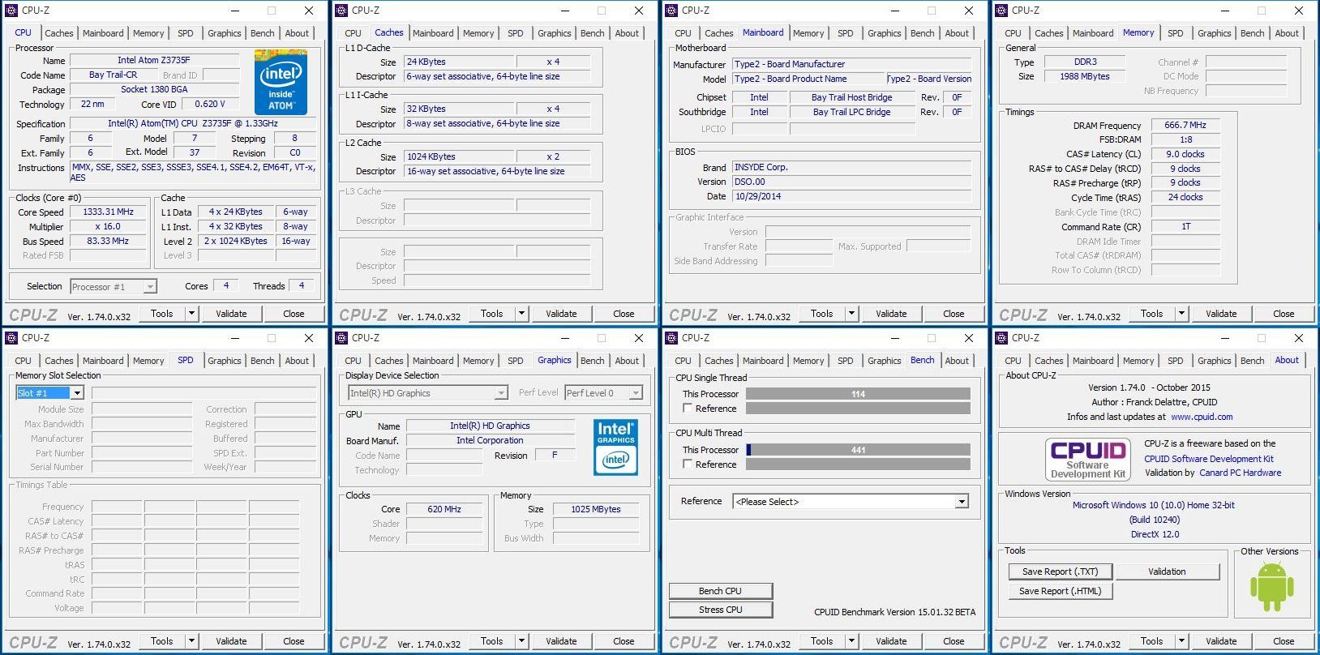Switch to Mainboard tab in the Caches-tab window
This screenshot has width=1320, height=655.
(433, 33)
